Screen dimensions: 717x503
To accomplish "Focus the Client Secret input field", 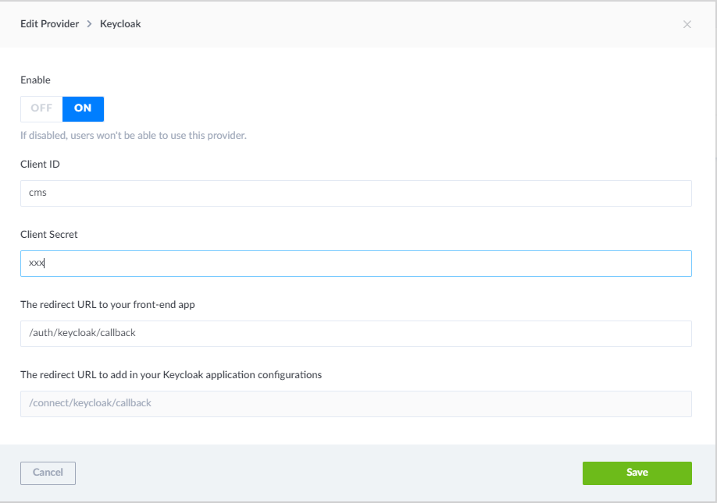I will 355,264.
